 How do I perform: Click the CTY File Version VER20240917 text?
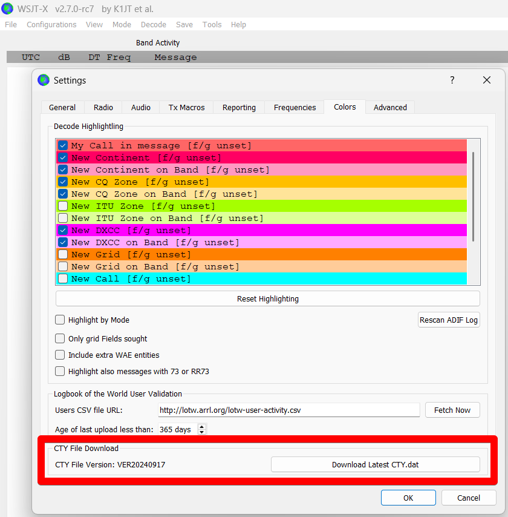(x=110, y=464)
